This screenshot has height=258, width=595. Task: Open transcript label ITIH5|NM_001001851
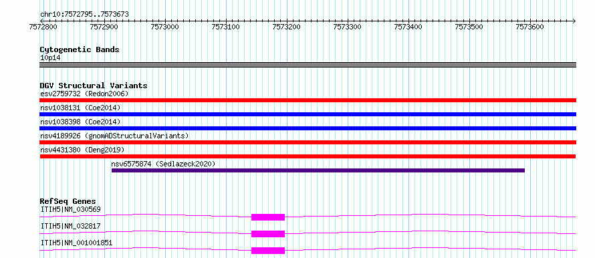click(x=76, y=243)
